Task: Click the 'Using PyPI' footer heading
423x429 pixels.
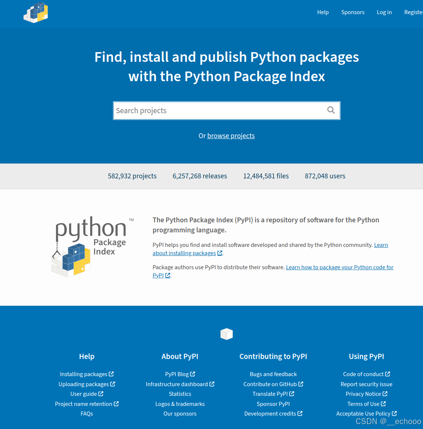Action: point(366,356)
